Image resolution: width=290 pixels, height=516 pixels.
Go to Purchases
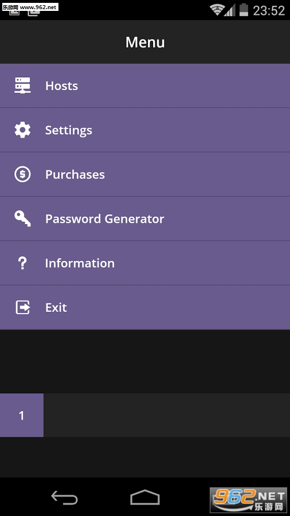(145, 174)
